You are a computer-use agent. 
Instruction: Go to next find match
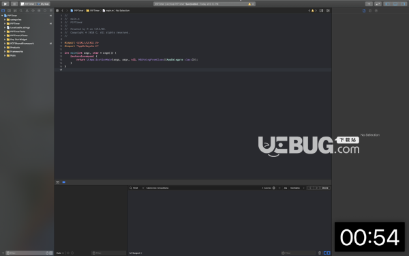coord(316,188)
